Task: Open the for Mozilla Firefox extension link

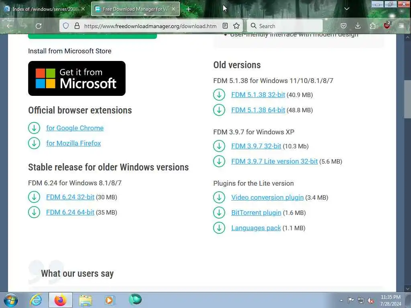Action: pos(74,143)
